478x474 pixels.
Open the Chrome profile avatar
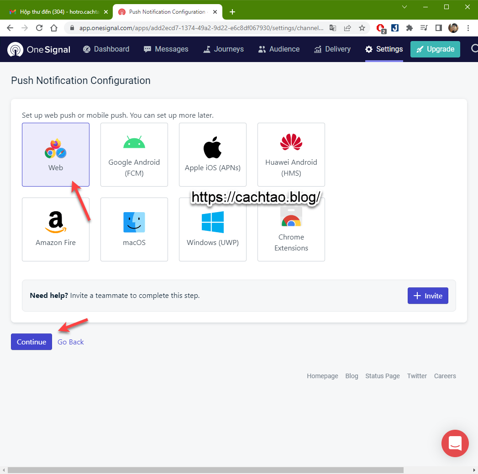coord(453,28)
